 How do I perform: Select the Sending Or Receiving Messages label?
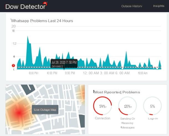coord(127,123)
